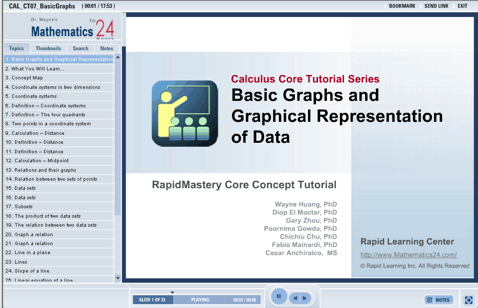This screenshot has height=308, width=478.
Task: Open topic 17 Subsets
Action: click(x=59, y=207)
